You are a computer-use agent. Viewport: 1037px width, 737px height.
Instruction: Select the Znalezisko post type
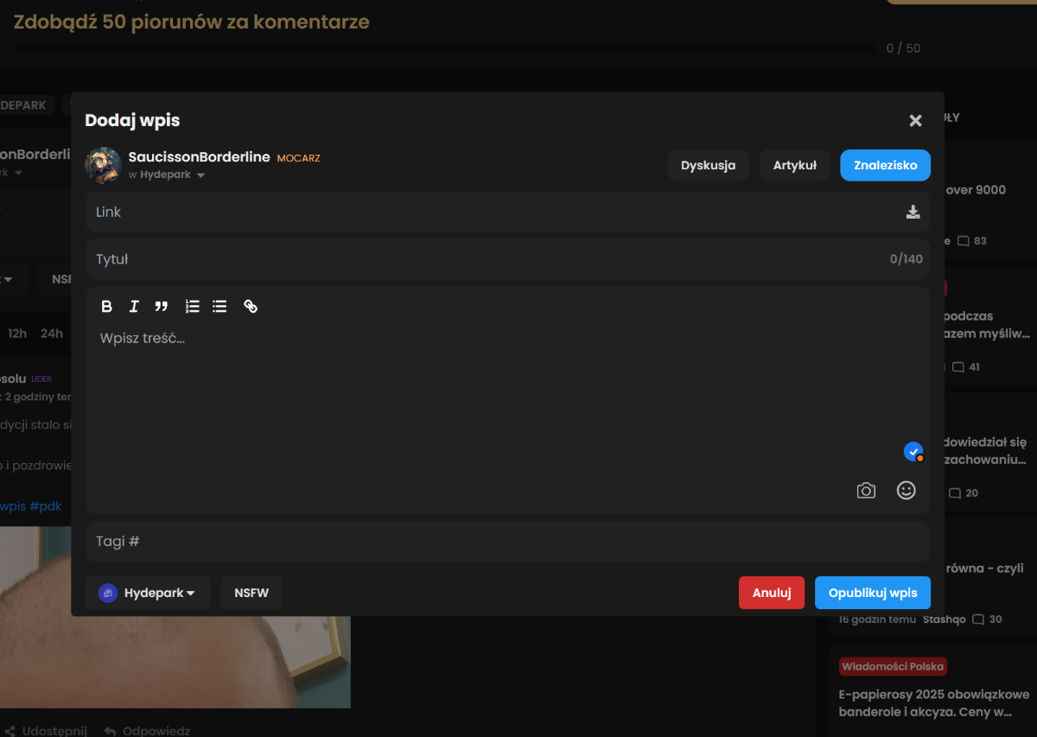885,165
